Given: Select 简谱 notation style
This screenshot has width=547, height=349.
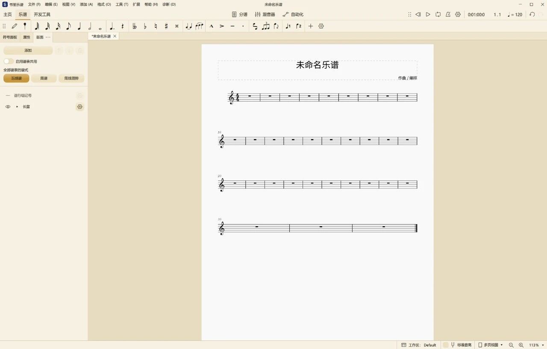Looking at the screenshot, I should [44, 78].
